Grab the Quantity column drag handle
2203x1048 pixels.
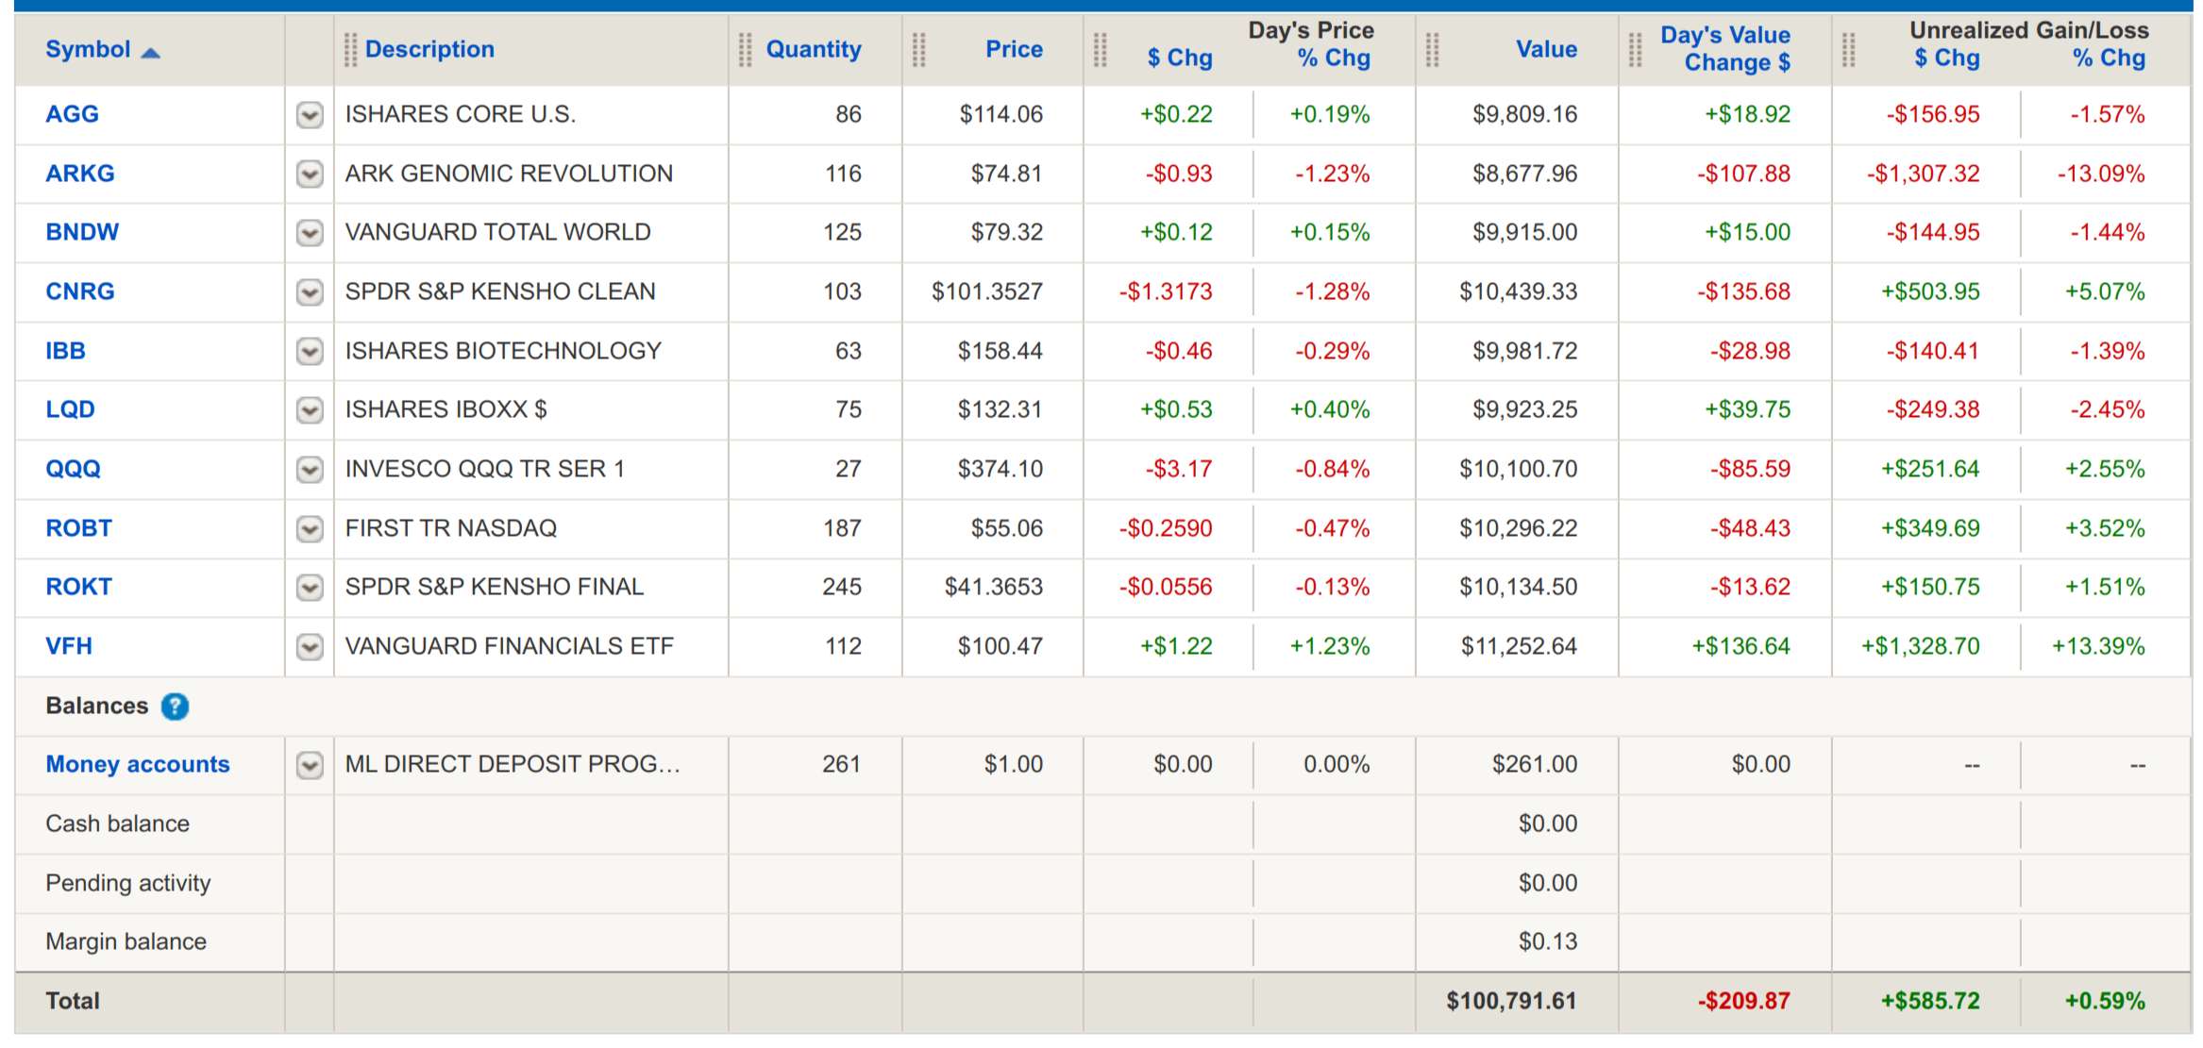[x=745, y=50]
